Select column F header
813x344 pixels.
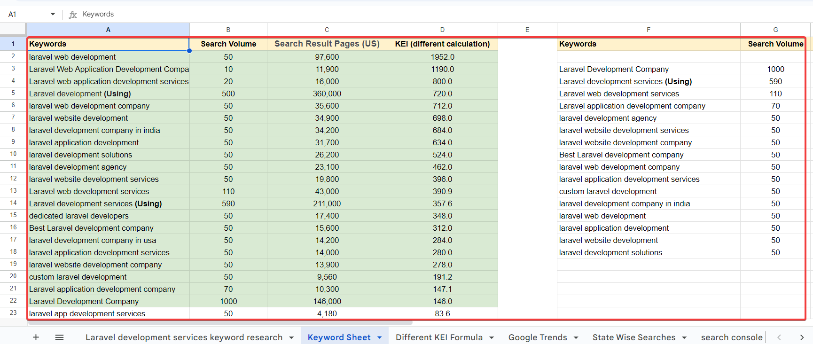(649, 30)
